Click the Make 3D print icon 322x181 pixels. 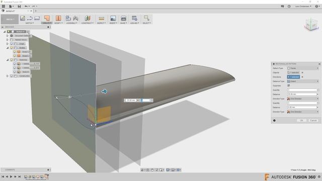tap(123, 18)
